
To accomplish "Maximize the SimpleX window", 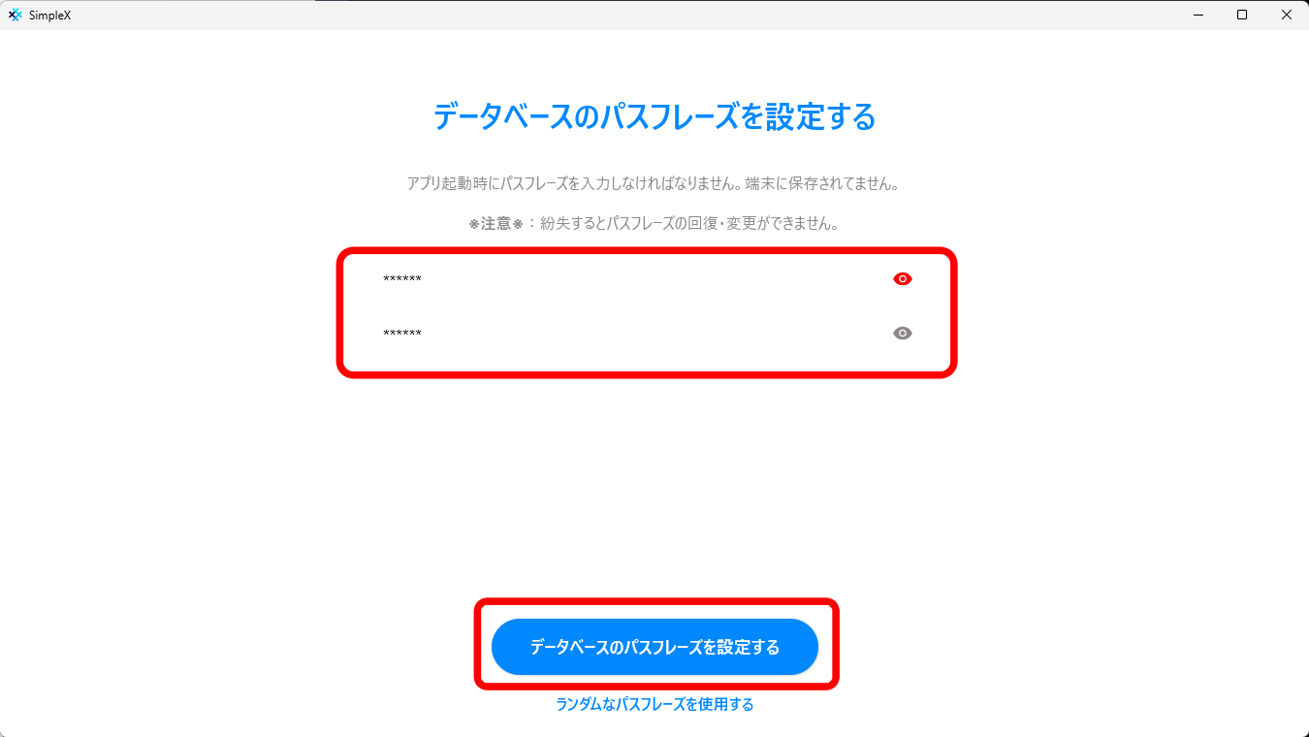I will point(1242,15).
